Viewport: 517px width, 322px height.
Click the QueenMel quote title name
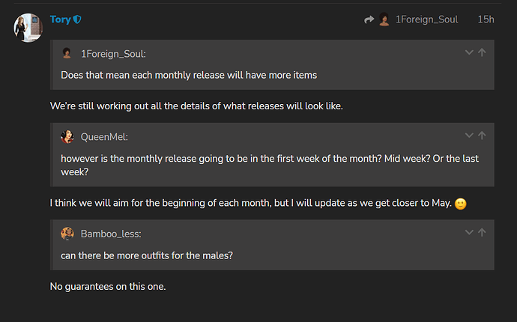[104, 137]
